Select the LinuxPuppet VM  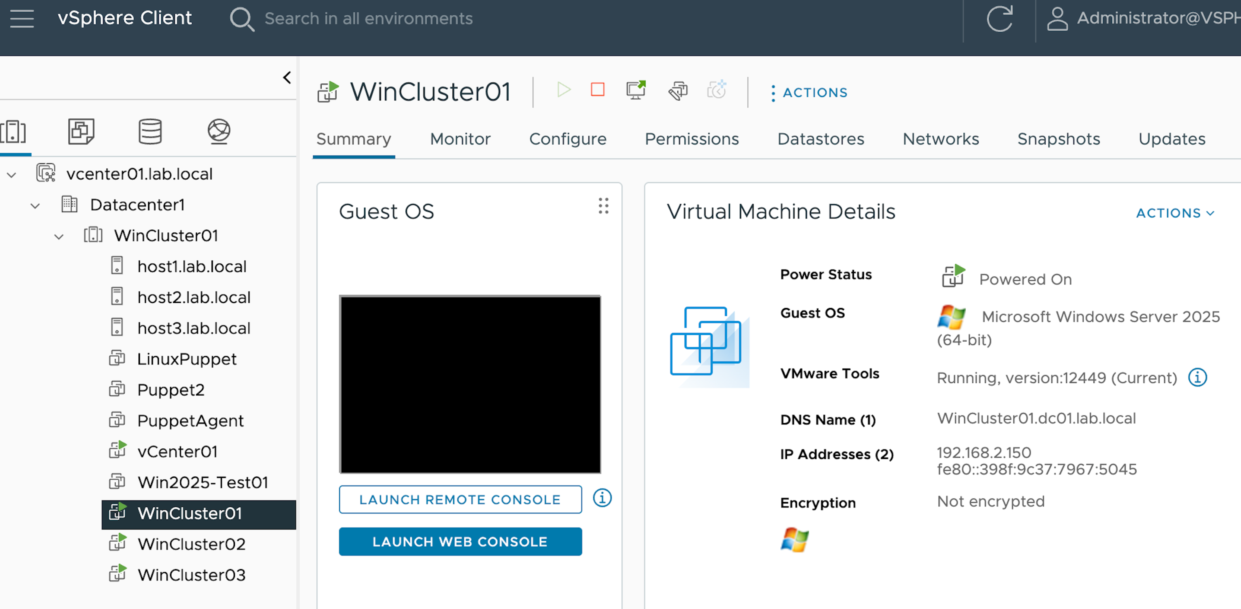(x=186, y=359)
